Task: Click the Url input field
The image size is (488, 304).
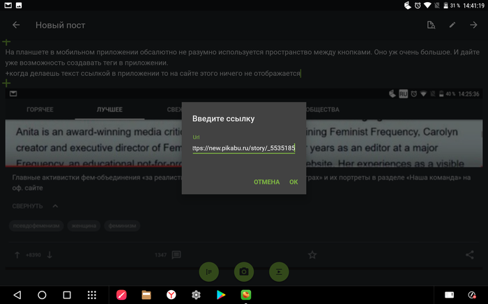Action: (243, 148)
